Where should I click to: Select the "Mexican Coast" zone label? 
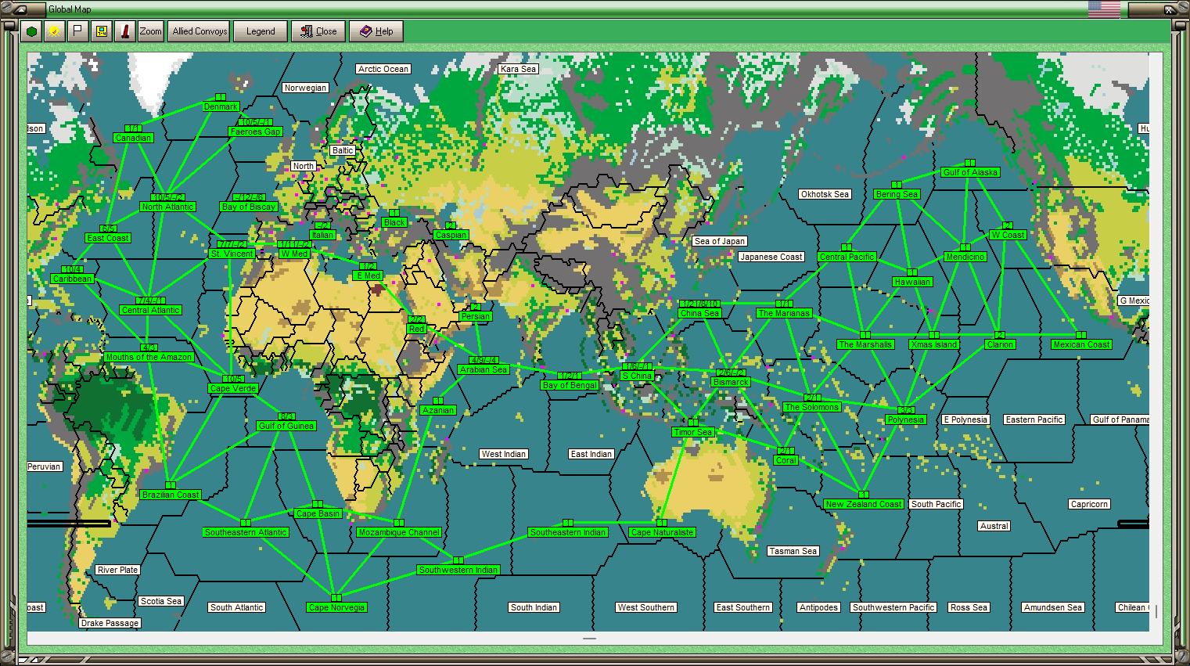pyautogui.click(x=1081, y=344)
